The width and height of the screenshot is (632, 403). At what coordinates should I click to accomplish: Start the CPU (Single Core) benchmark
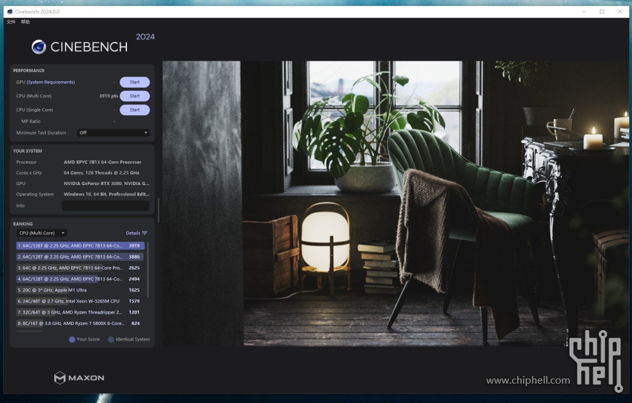click(x=134, y=110)
